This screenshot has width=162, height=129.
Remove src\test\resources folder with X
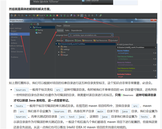point(156,71)
